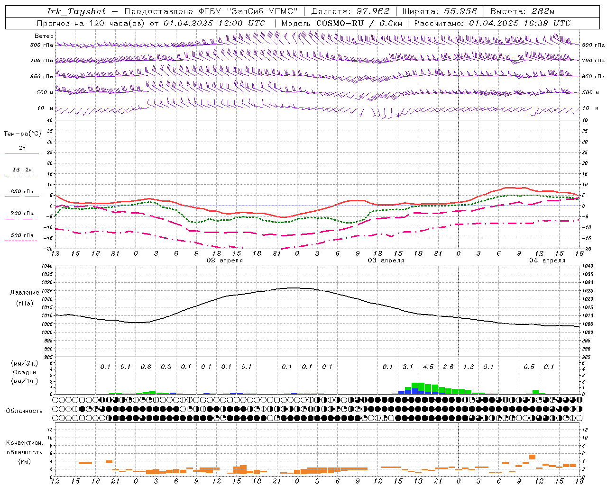Screen dimensions: 607x485
Task: Click the (мм/3ч.) unit label
Action: pos(25,363)
